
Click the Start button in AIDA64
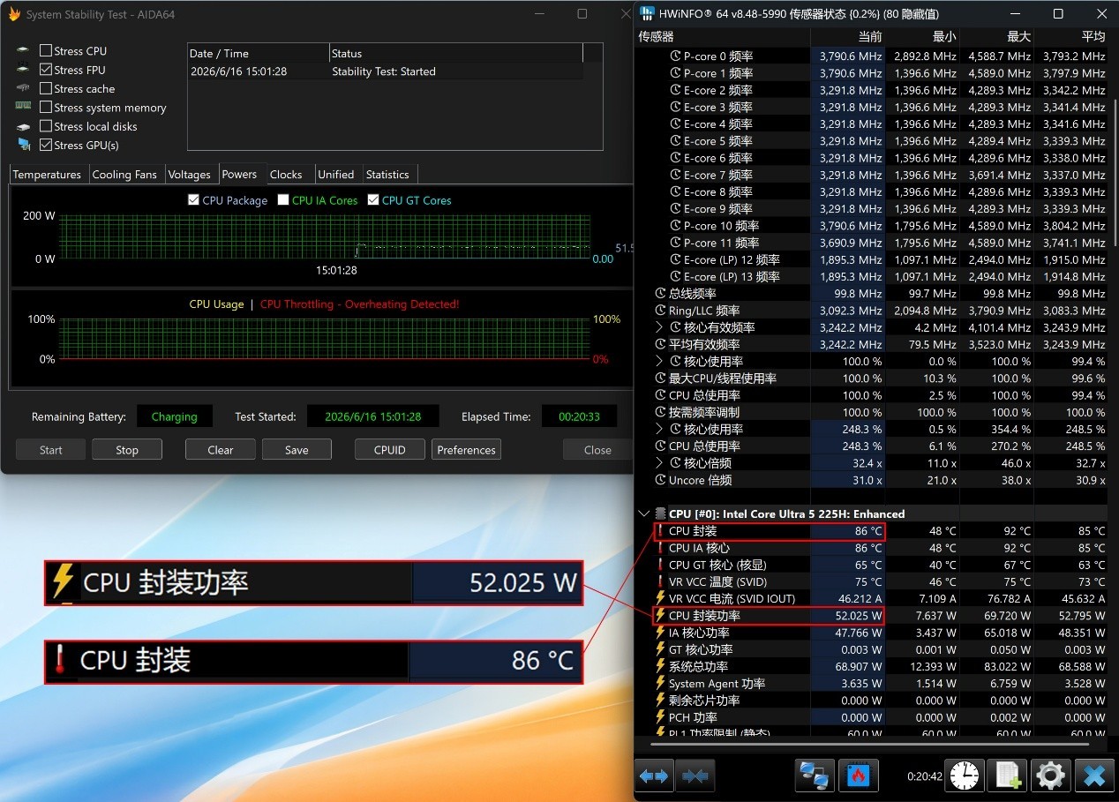pyautogui.click(x=51, y=449)
